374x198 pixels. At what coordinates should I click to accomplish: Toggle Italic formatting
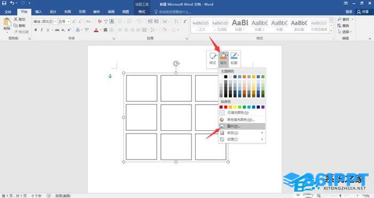(x=42, y=30)
